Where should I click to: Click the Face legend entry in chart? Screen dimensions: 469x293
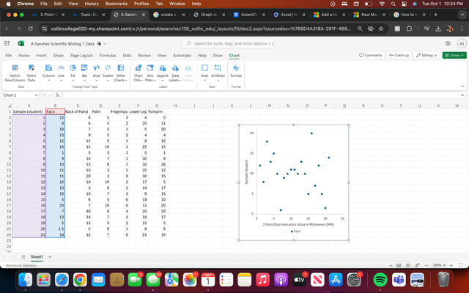295,231
